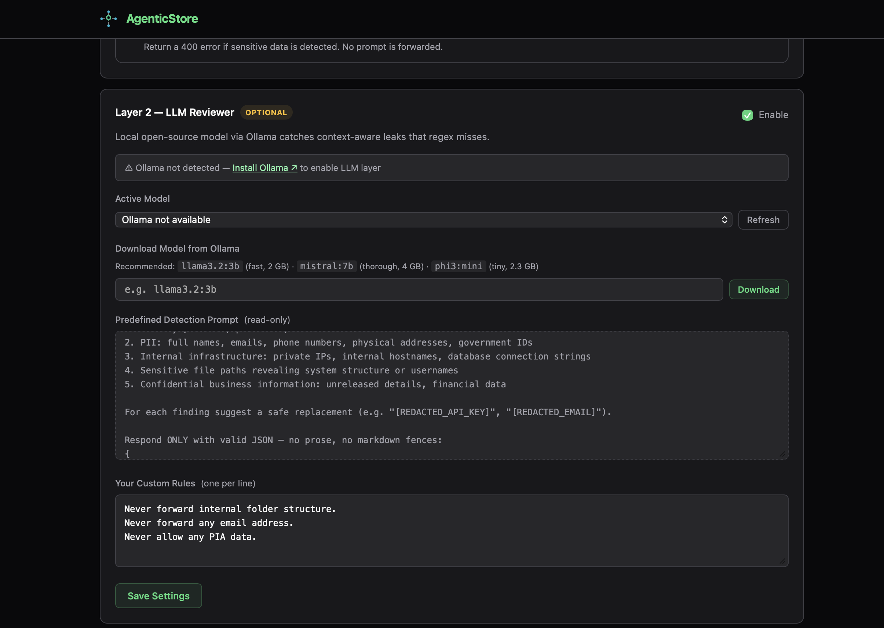Viewport: 884px width, 628px height.
Task: Click the resize handle of the detection prompt box
Action: pos(782,454)
